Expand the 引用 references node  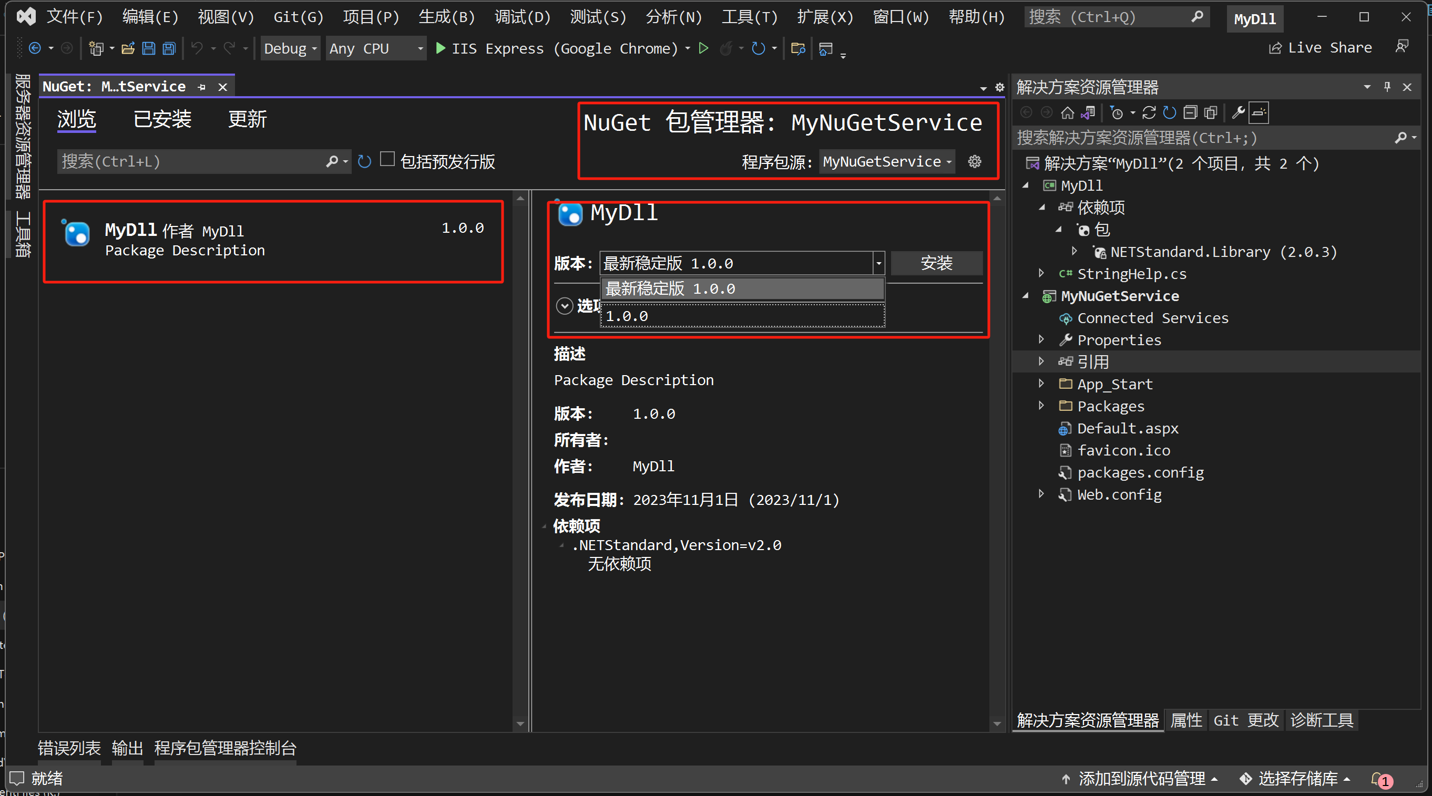[x=1041, y=361]
